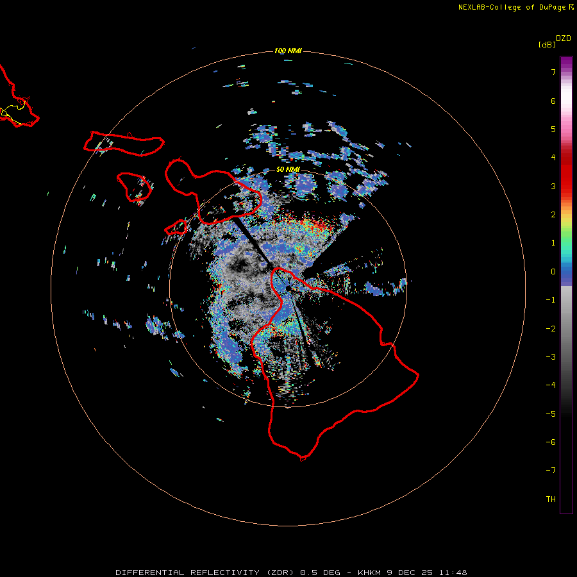Click the 100 NMI range ring label
This screenshot has width=577, height=577.
(288, 51)
